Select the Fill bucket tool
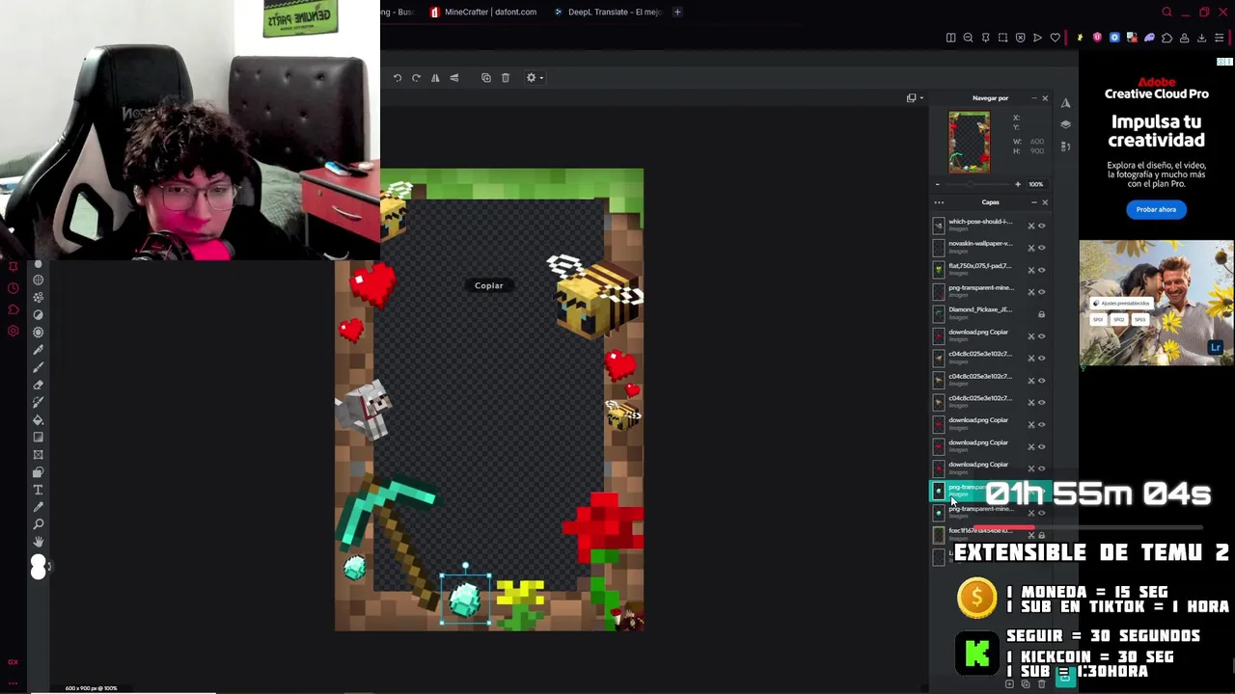The width and height of the screenshot is (1235, 694). tap(39, 419)
